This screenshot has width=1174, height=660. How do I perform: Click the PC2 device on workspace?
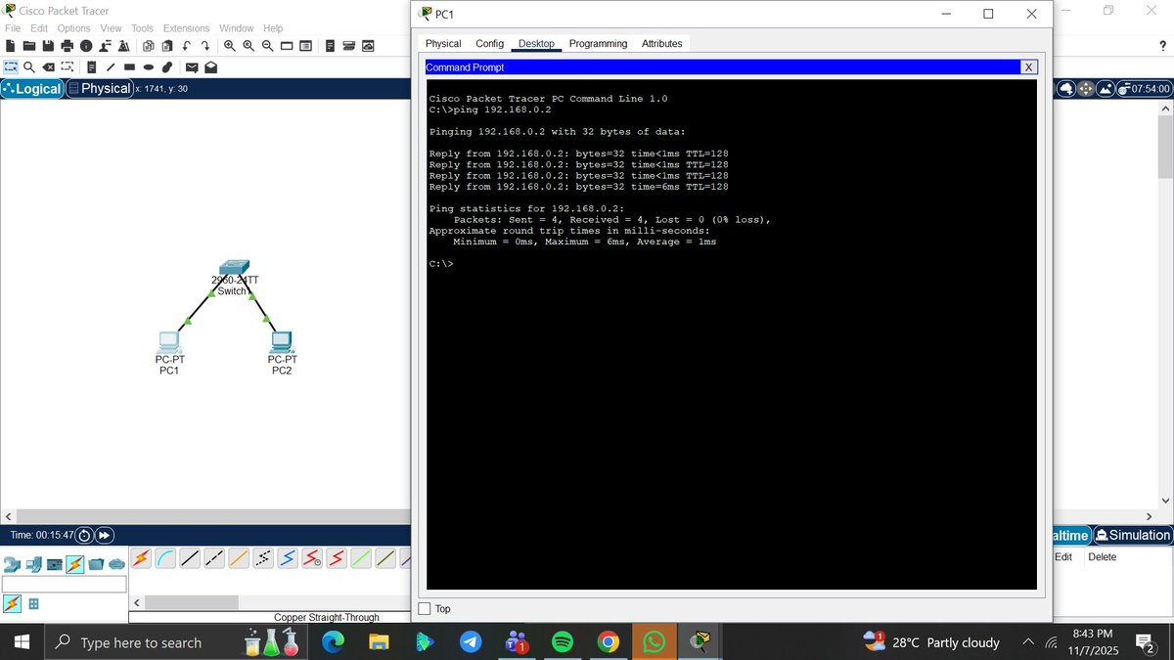coord(282,342)
